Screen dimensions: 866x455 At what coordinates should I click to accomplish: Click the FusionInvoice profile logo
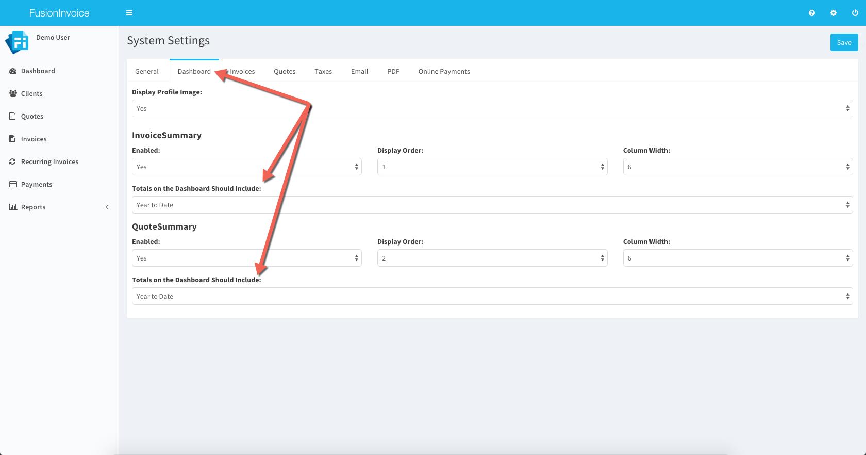coord(17,42)
